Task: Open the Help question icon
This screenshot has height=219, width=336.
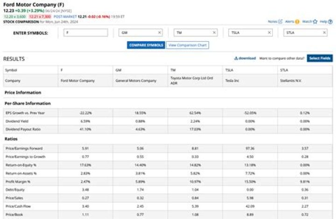Action: (x=330, y=21)
